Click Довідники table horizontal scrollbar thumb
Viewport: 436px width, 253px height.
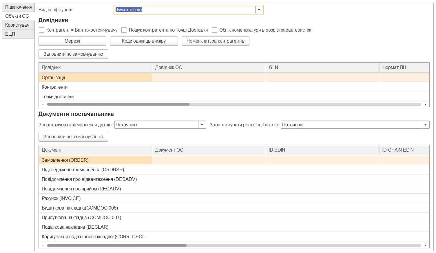tap(118, 104)
